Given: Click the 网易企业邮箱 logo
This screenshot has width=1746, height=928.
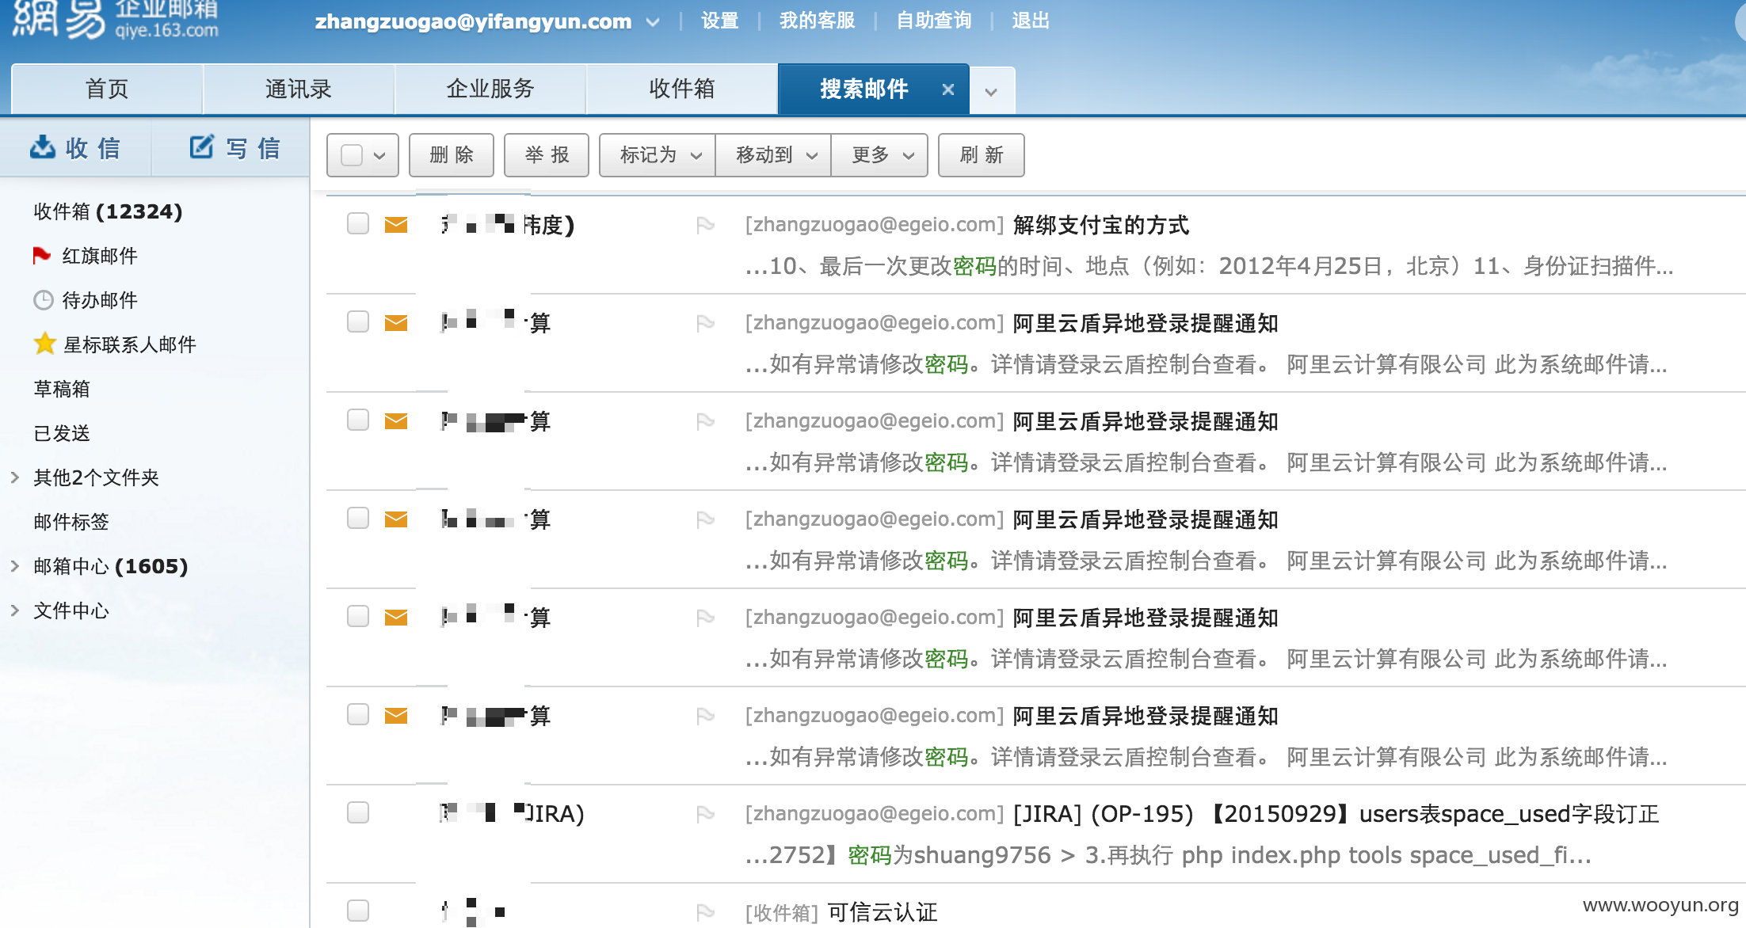Looking at the screenshot, I should point(116,21).
